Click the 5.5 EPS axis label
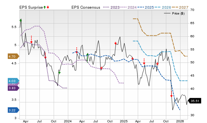This screenshot has height=123, width=207. [x=14, y=27]
